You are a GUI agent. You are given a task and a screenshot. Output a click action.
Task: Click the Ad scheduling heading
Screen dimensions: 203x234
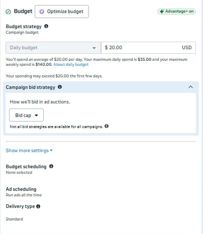21,189
